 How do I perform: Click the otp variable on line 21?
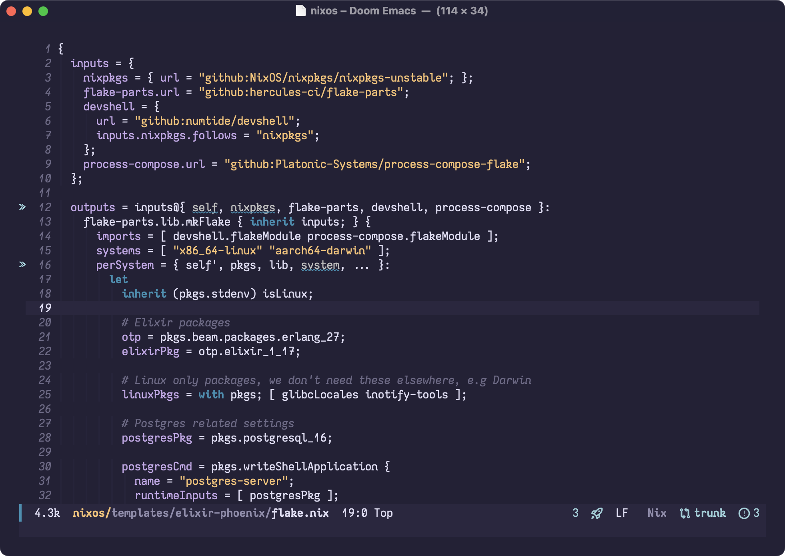click(x=131, y=337)
